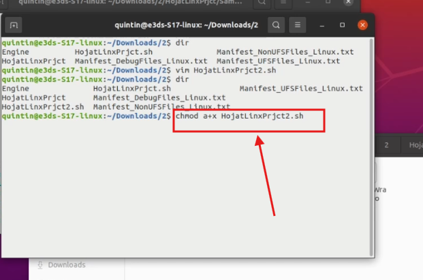Click HojatLinxPrjct.sh in second dir listing
Viewport: 423px width, 280px height.
131,89
